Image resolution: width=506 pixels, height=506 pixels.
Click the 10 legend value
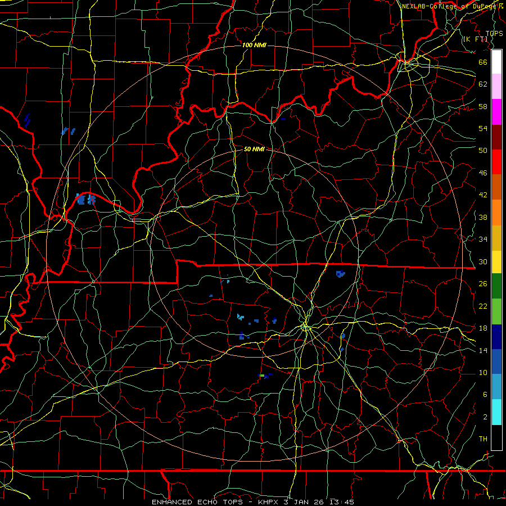[x=483, y=373]
